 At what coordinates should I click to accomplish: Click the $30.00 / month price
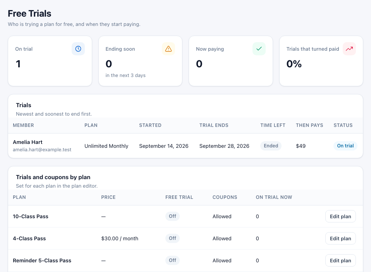(x=120, y=238)
